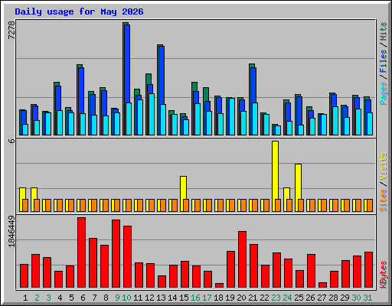Image resolution: width=392 pixels, height=306 pixels.
Task: Click the 'Daily usage for May 2026' title
Action: click(x=79, y=11)
